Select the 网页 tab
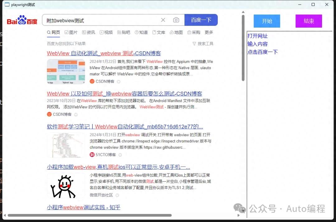 (54, 32)
